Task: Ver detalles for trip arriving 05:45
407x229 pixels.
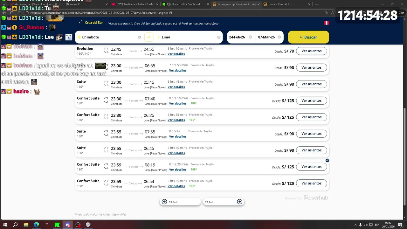Action: (x=176, y=87)
